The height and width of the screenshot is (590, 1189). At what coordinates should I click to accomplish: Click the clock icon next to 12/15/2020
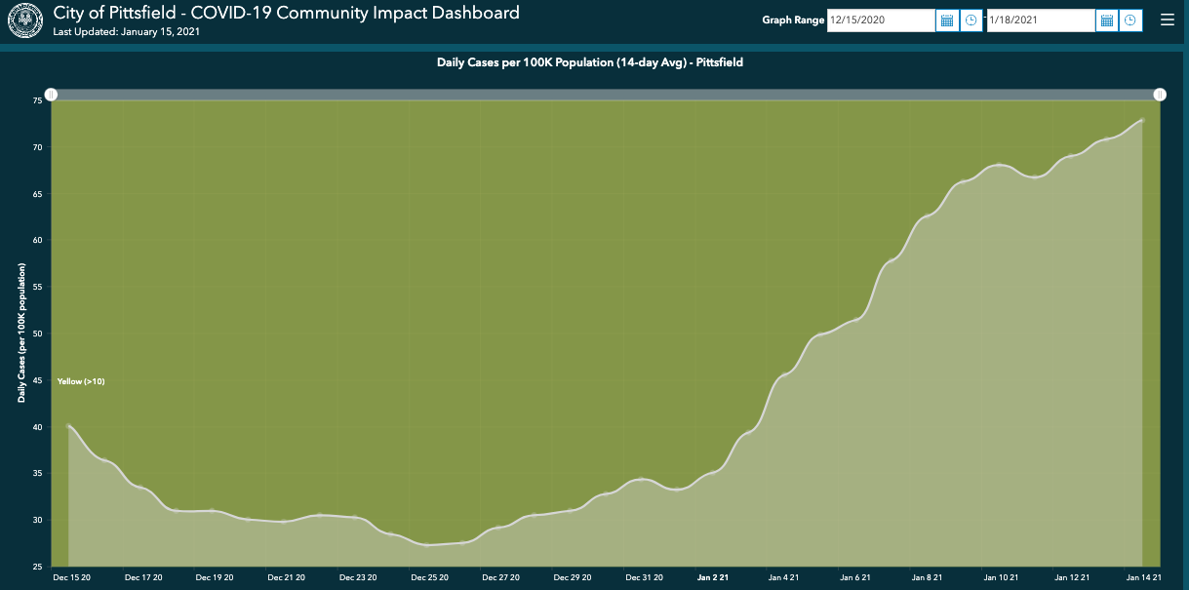tap(971, 20)
